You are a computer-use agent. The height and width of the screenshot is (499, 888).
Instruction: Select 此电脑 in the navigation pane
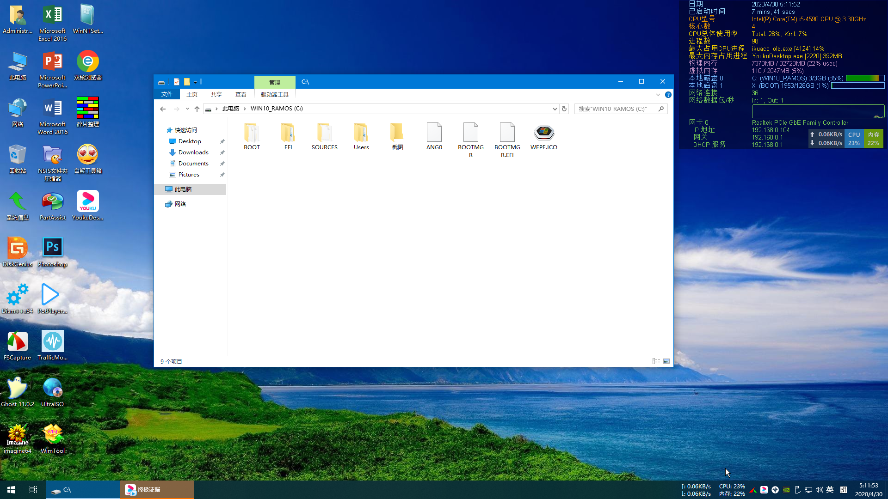tap(191, 189)
